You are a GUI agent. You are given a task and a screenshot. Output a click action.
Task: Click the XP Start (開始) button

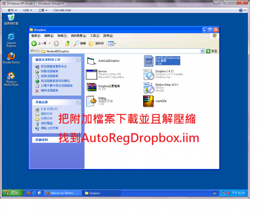13,193
